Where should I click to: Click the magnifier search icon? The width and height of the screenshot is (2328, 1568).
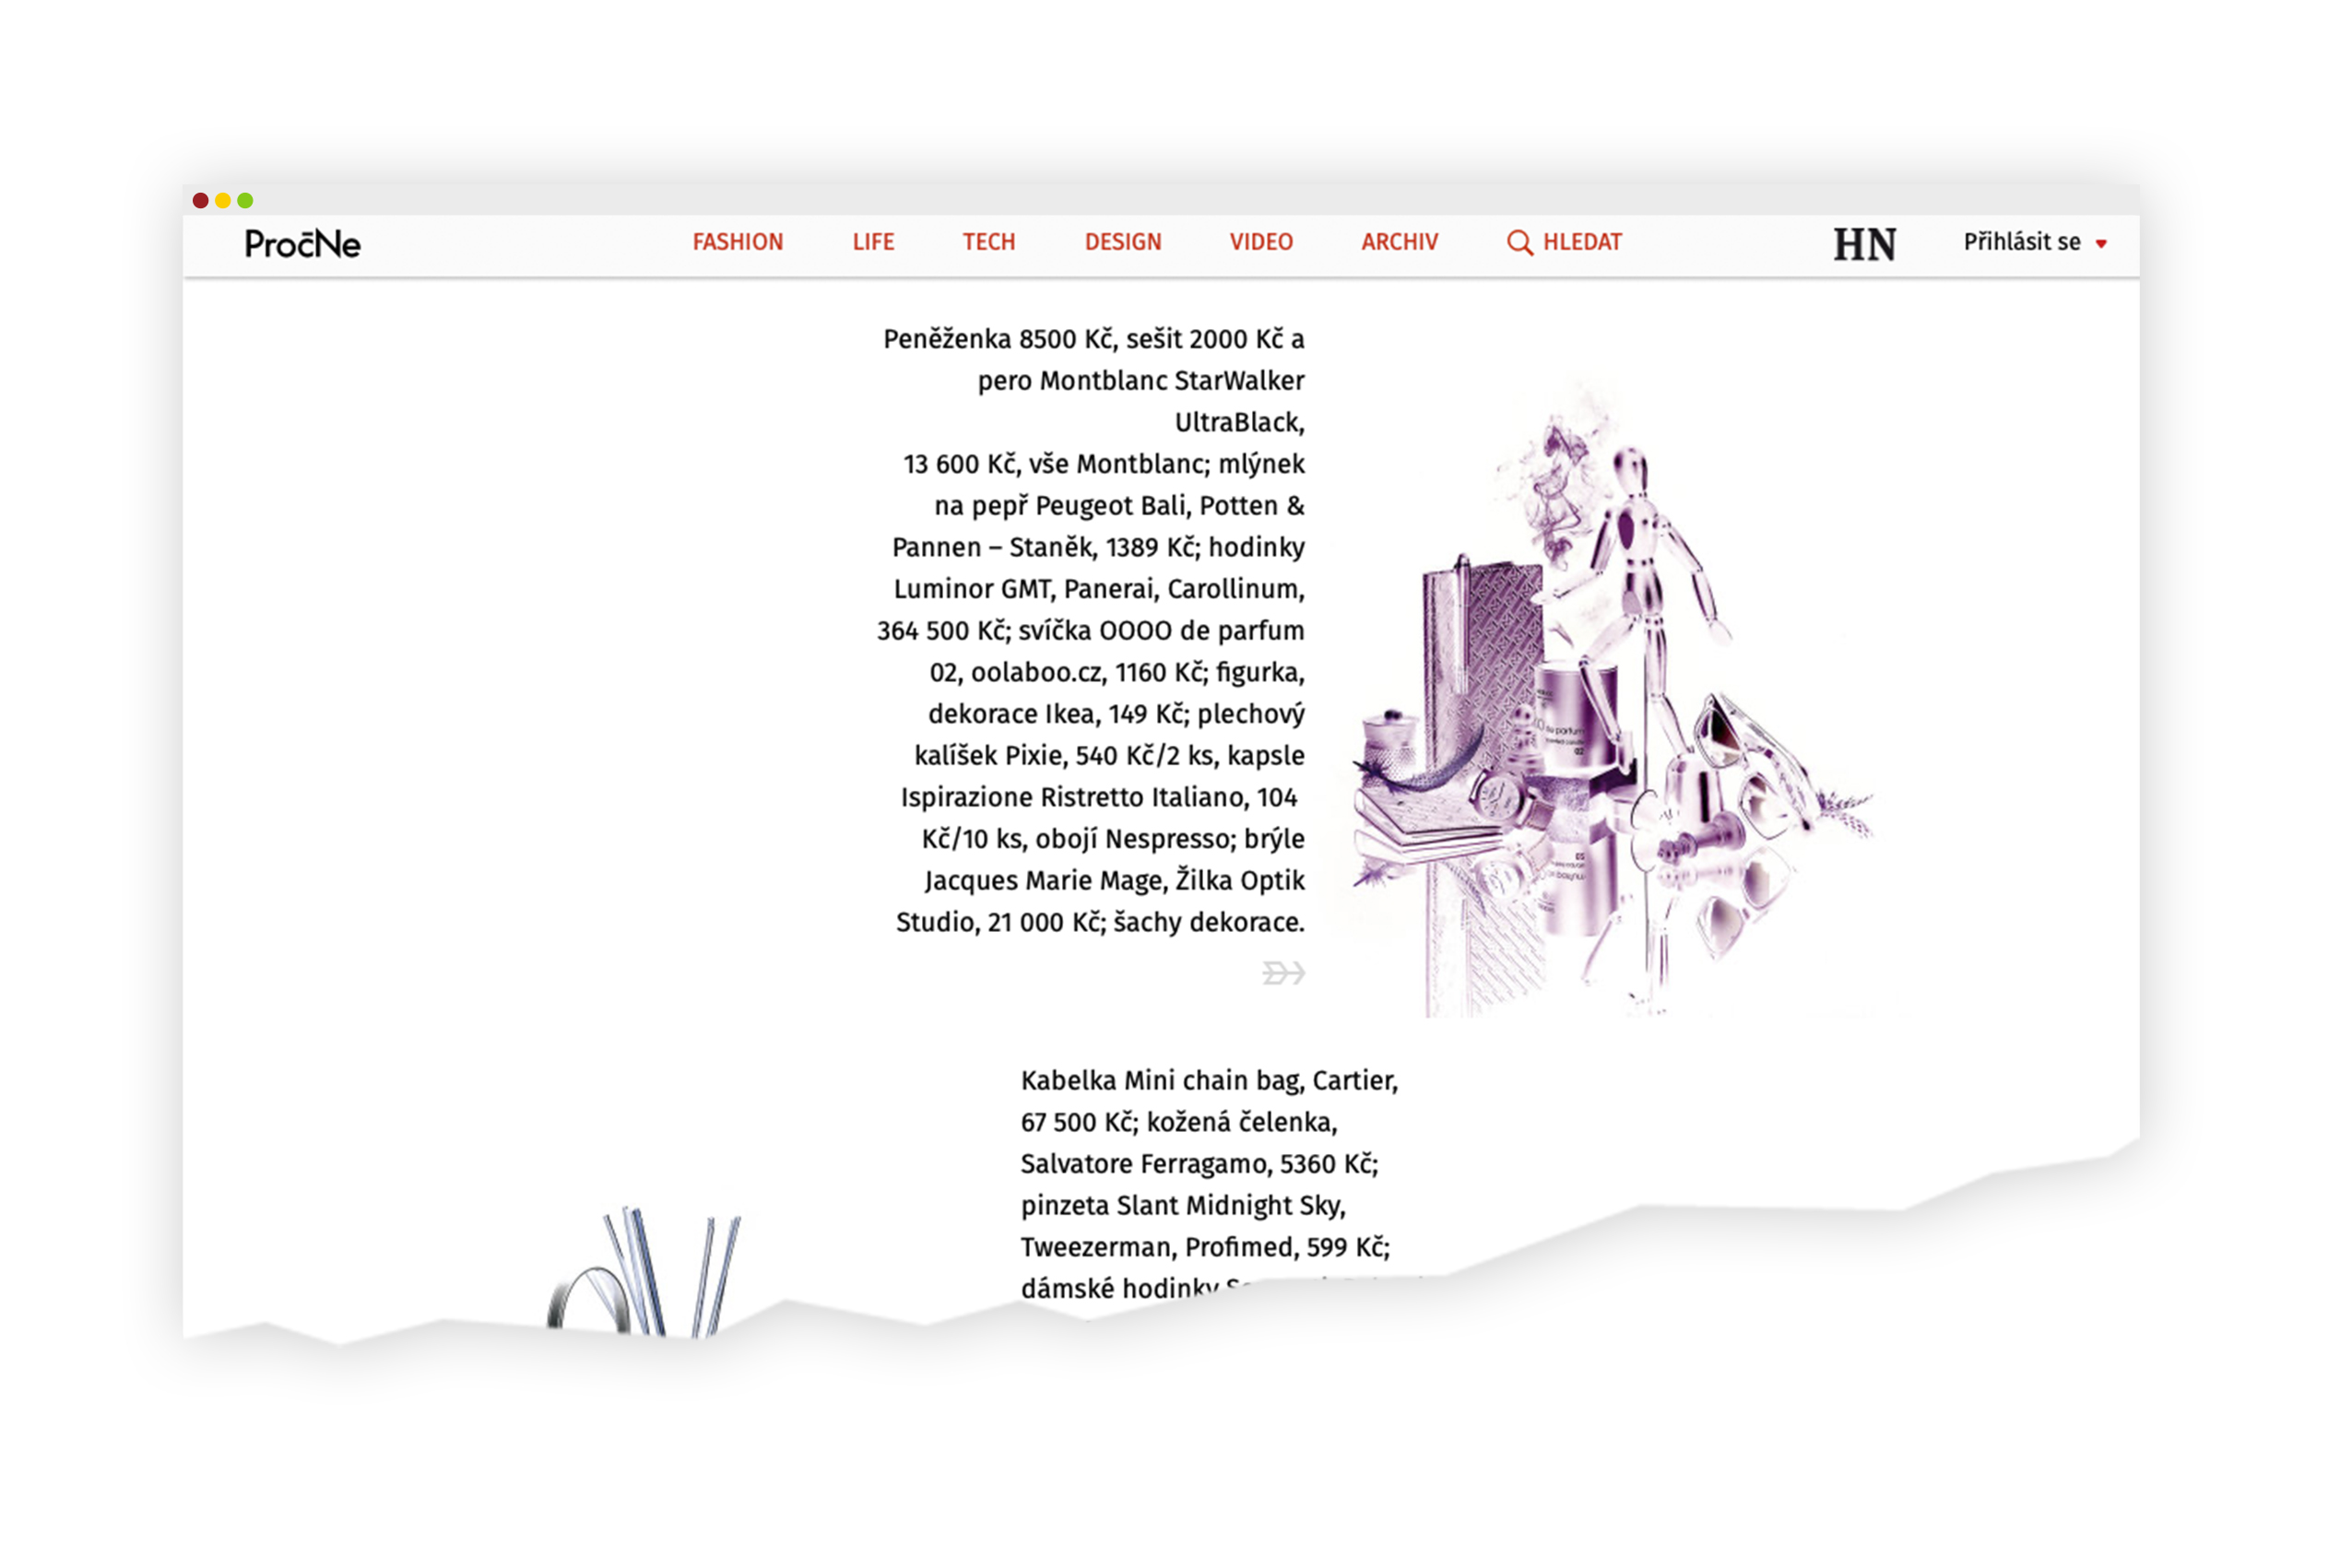click(1519, 243)
